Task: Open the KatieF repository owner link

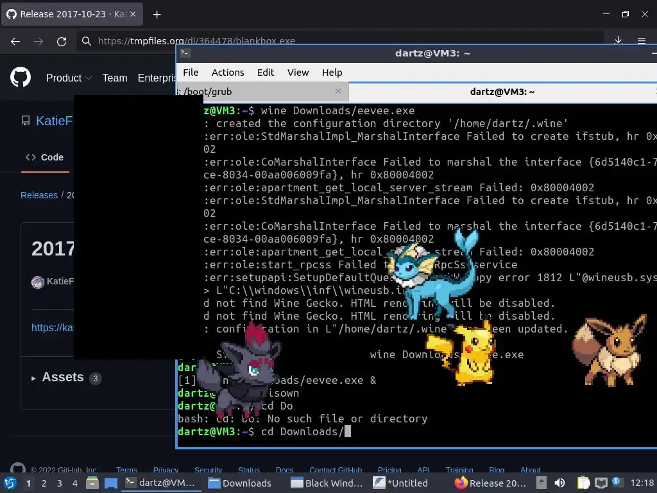Action: coord(54,121)
